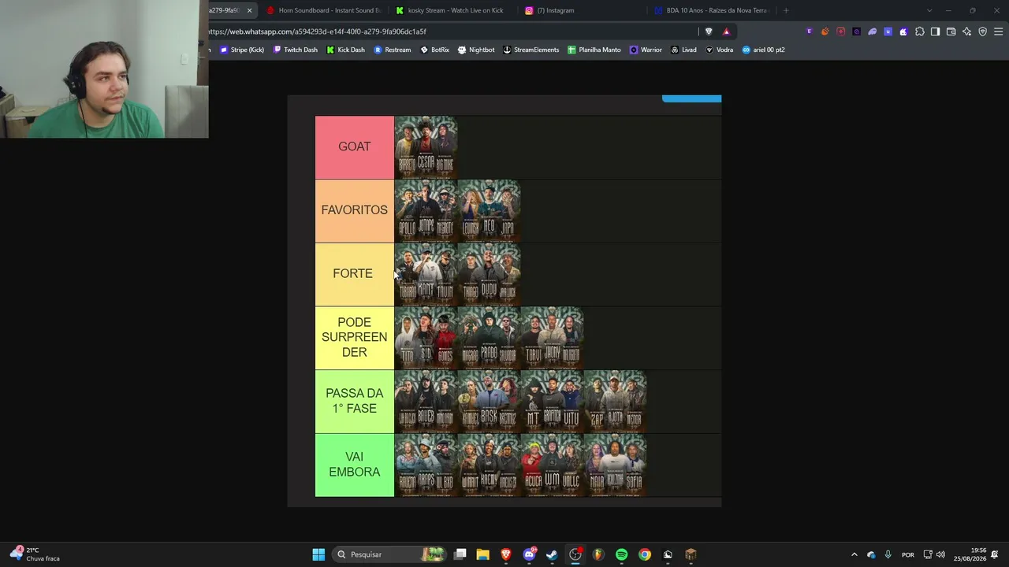Open the StreamElements bookmark
The height and width of the screenshot is (567, 1009).
531,50
